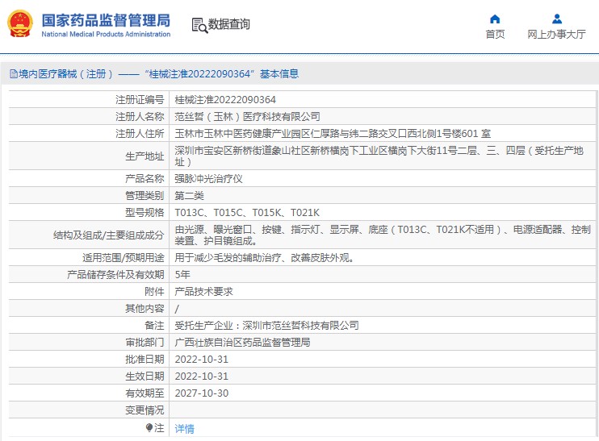Click the 首页 home icon
Screen dimensions: 599x441
pyautogui.click(x=495, y=19)
